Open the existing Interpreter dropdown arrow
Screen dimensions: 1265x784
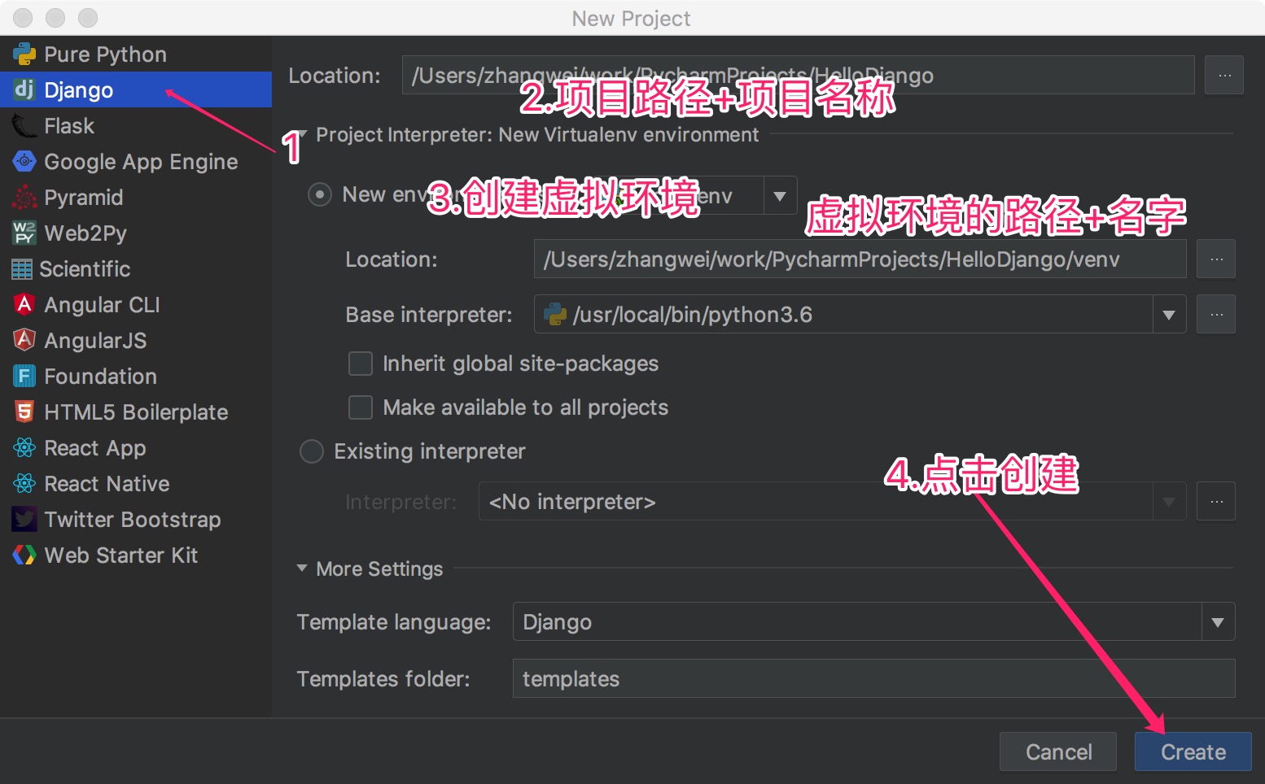coord(1169,502)
